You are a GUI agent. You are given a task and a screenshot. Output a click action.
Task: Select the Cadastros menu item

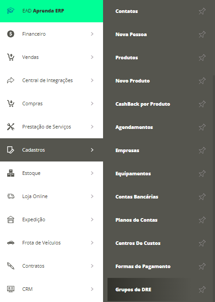pos(51,150)
